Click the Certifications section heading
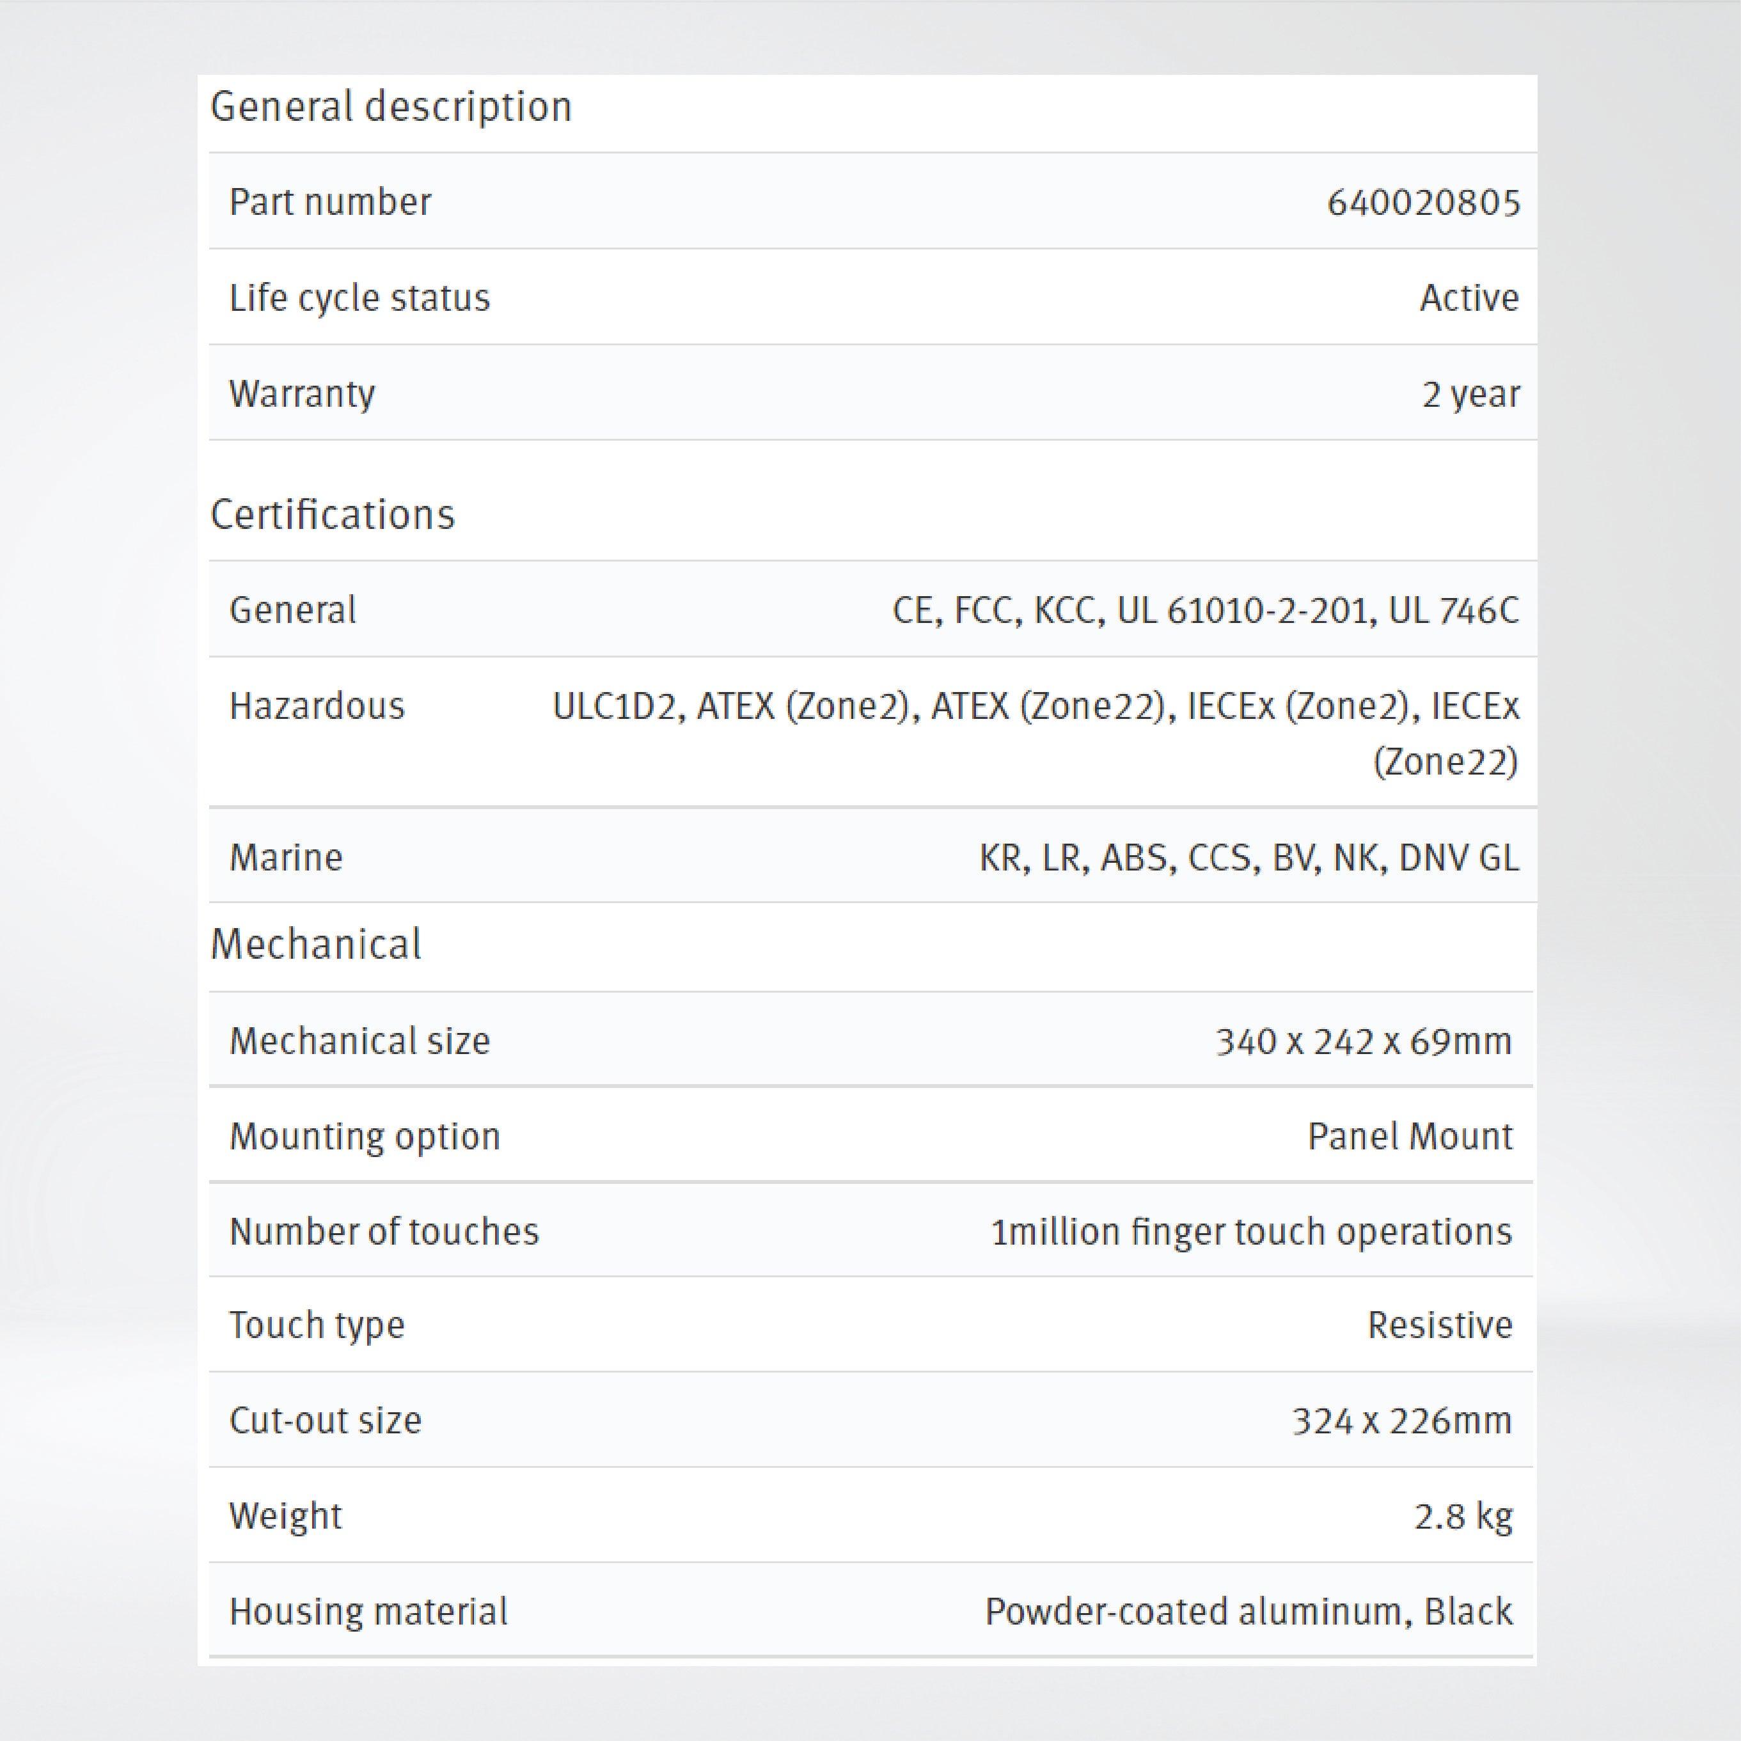The height and width of the screenshot is (1741, 1741). coord(333,516)
